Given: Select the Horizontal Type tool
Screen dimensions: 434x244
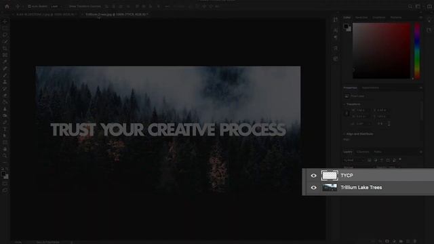Looking at the screenshot, I should [x=5, y=129].
